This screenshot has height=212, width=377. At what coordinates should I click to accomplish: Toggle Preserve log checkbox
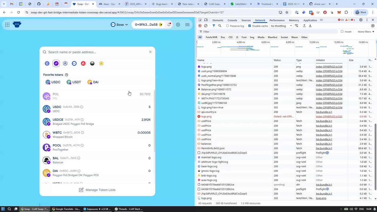[x=227, y=26]
